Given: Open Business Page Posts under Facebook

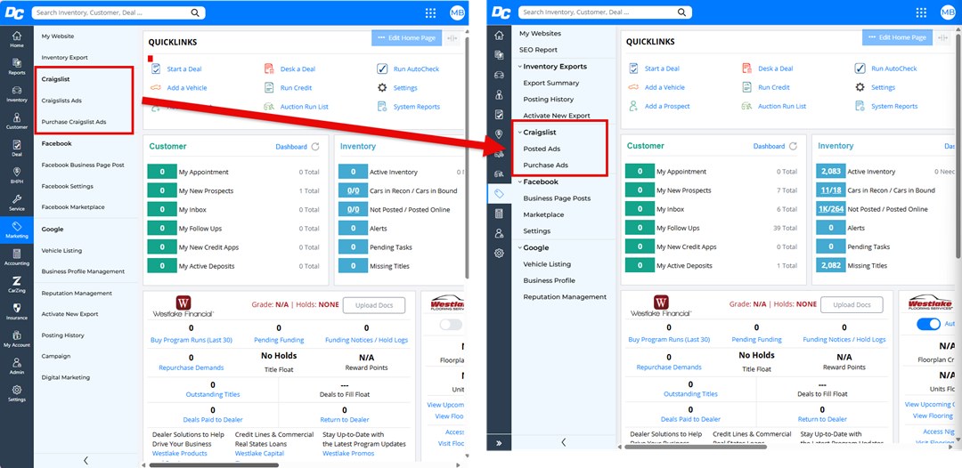Looking at the screenshot, I should coord(557,198).
